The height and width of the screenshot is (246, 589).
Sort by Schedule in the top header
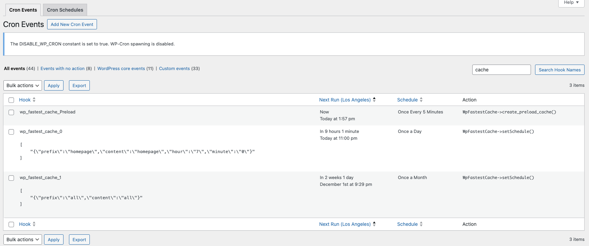[x=407, y=100]
